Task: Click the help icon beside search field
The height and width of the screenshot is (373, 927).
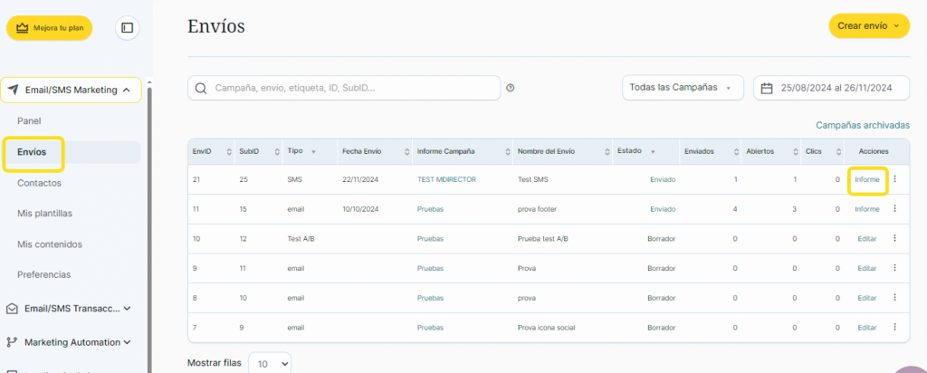Action: [511, 88]
